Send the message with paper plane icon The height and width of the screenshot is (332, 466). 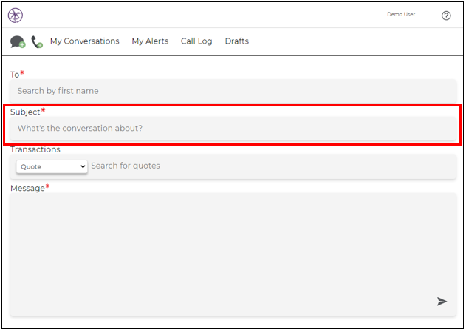(x=442, y=302)
